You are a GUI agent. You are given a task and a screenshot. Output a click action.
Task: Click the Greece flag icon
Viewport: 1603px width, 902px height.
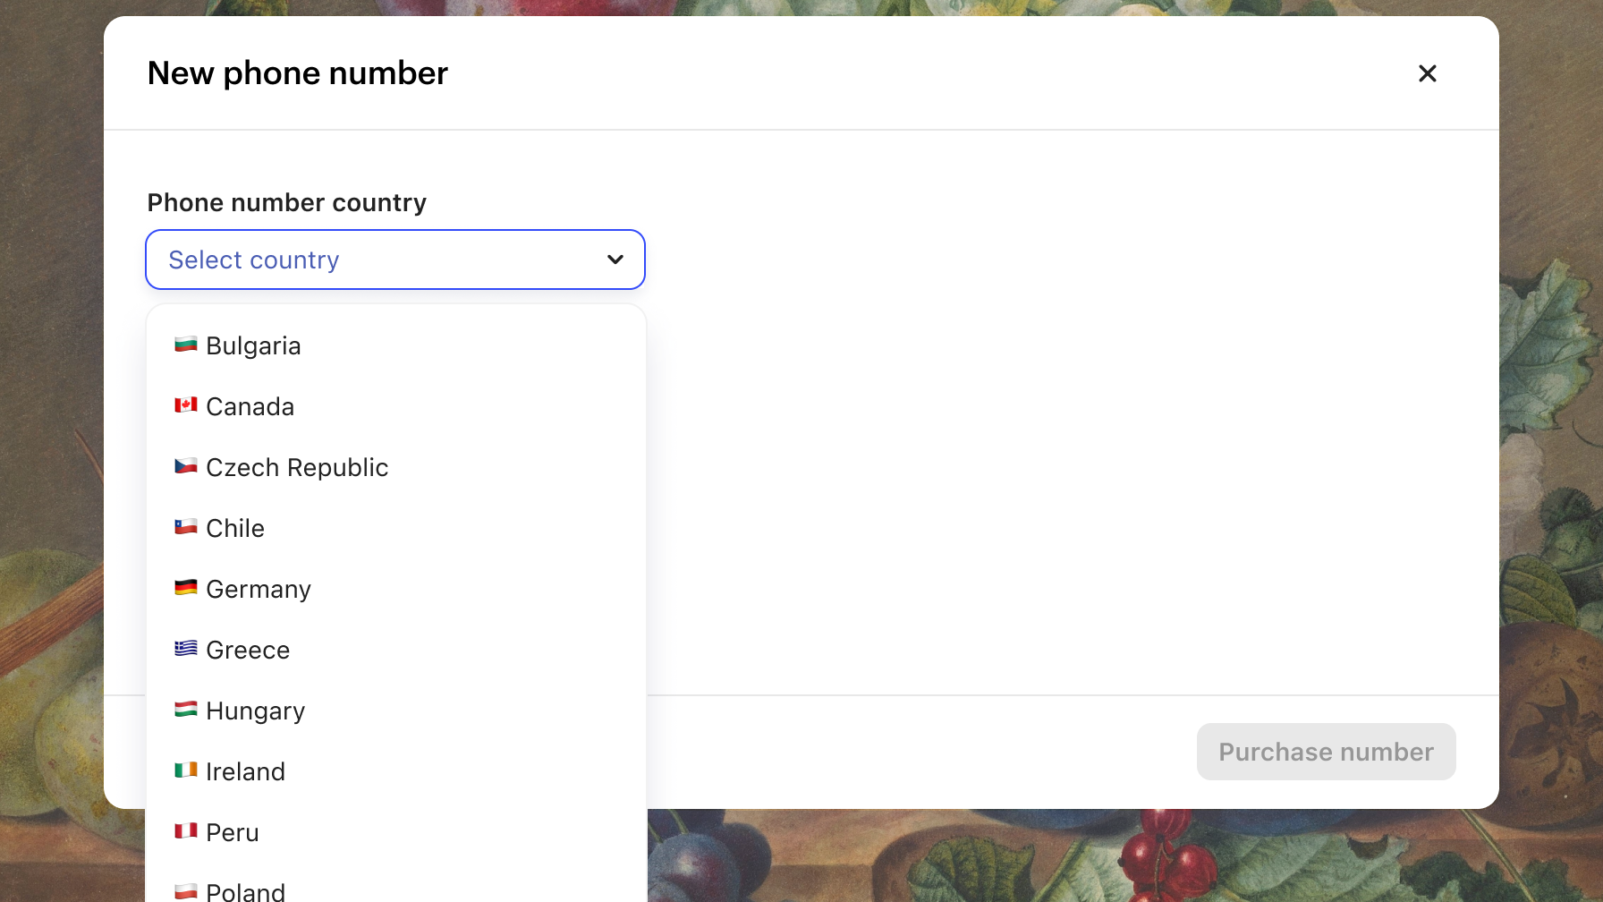point(185,649)
